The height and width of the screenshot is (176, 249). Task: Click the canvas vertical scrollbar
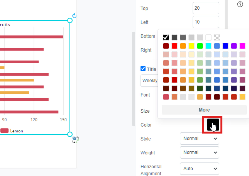pyautogui.click(x=134, y=77)
